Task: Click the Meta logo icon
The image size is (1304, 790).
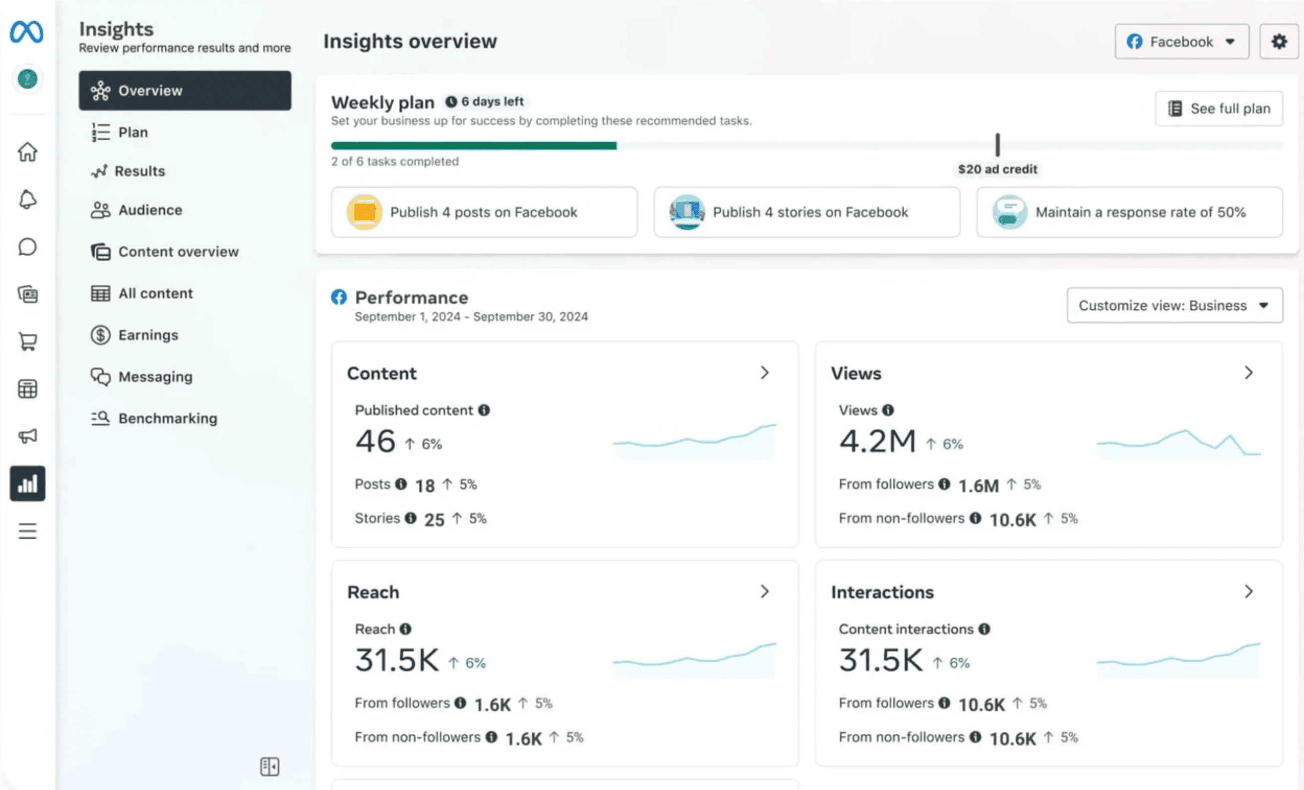Action: [27, 32]
